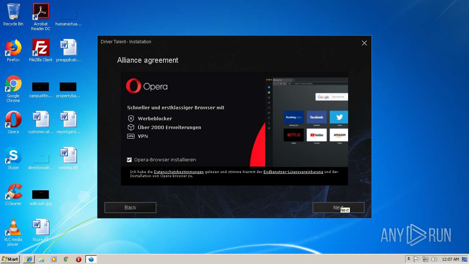Image resolution: width=469 pixels, height=264 pixels.
Task: Click the Opera browser preview screenshot
Action: pos(306,122)
